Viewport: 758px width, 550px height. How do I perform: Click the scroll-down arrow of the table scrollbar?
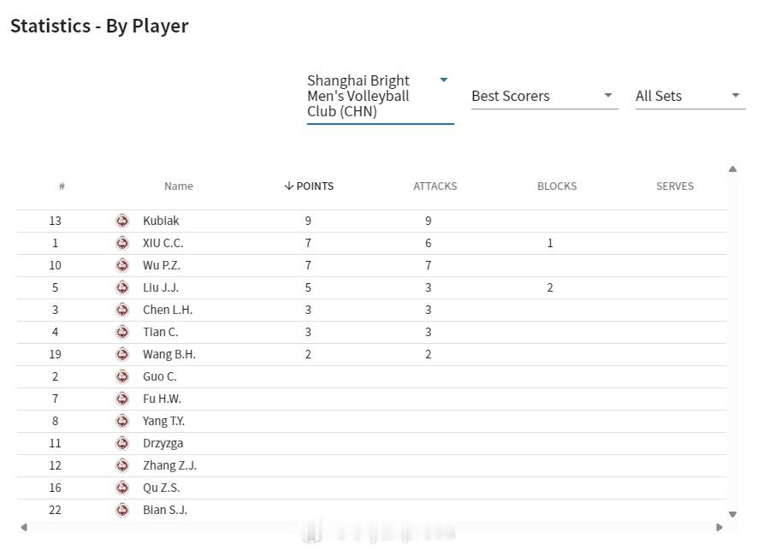733,514
